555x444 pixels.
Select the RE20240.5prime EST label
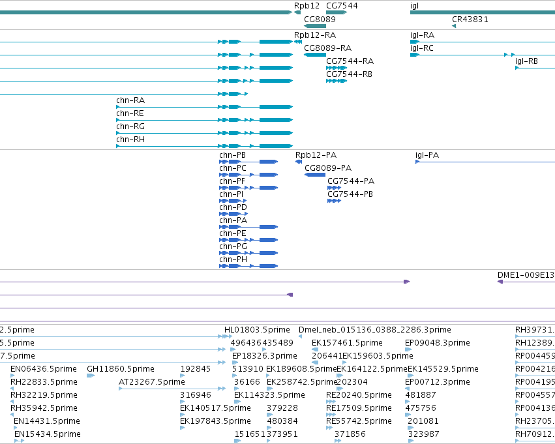359,395
